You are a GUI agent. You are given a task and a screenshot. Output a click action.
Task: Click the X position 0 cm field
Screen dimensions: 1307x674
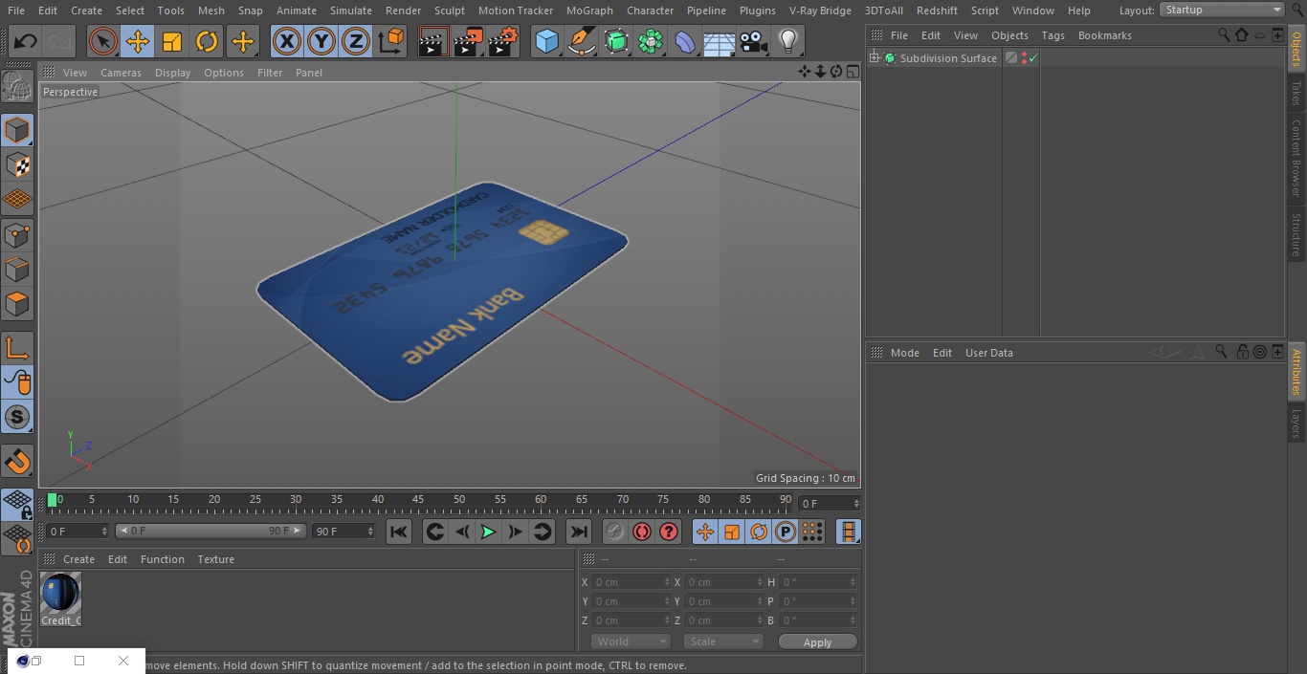631,582
